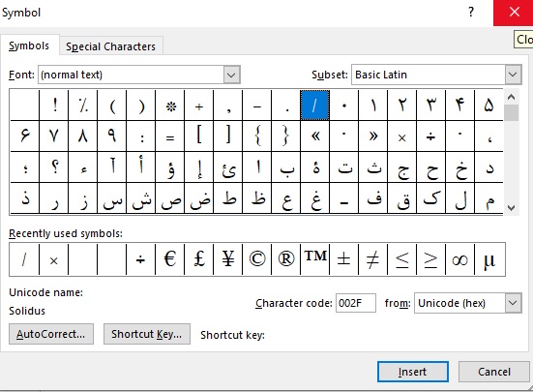Select the colon symbol in the grid
The image size is (533, 392).
pos(140,136)
